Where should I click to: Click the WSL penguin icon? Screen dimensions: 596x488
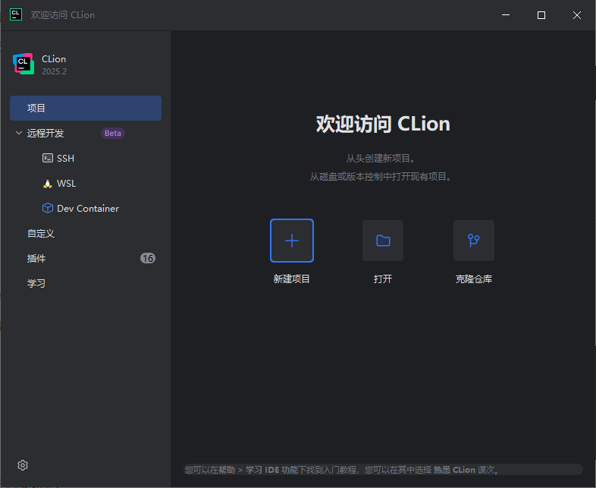(x=48, y=184)
